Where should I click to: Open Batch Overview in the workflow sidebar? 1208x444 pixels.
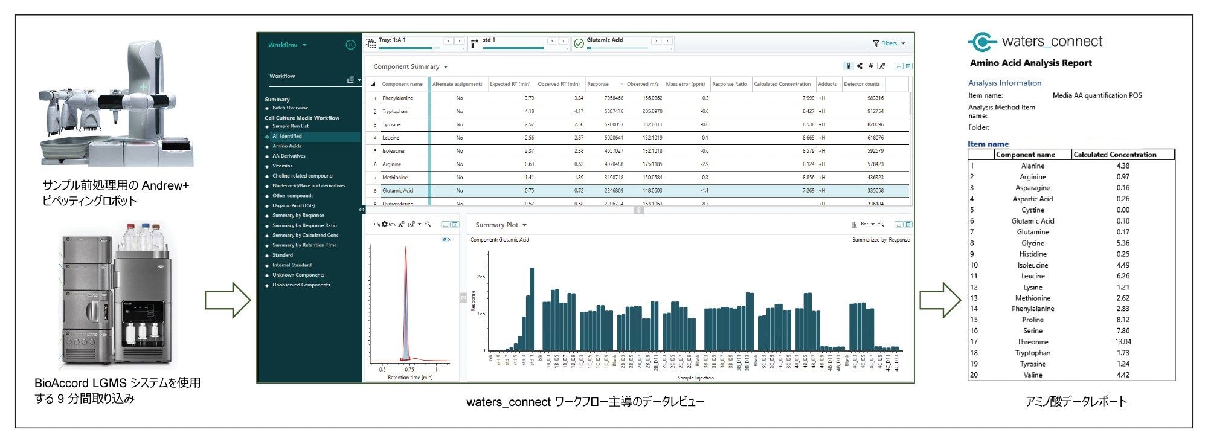[x=290, y=108]
